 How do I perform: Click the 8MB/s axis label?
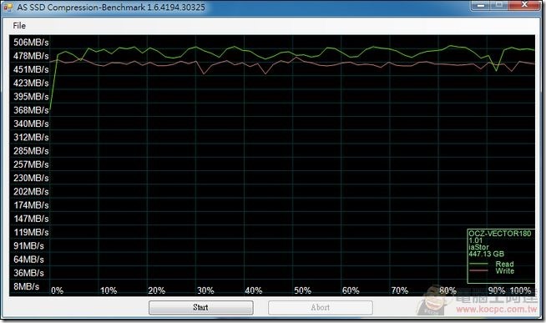click(x=27, y=287)
